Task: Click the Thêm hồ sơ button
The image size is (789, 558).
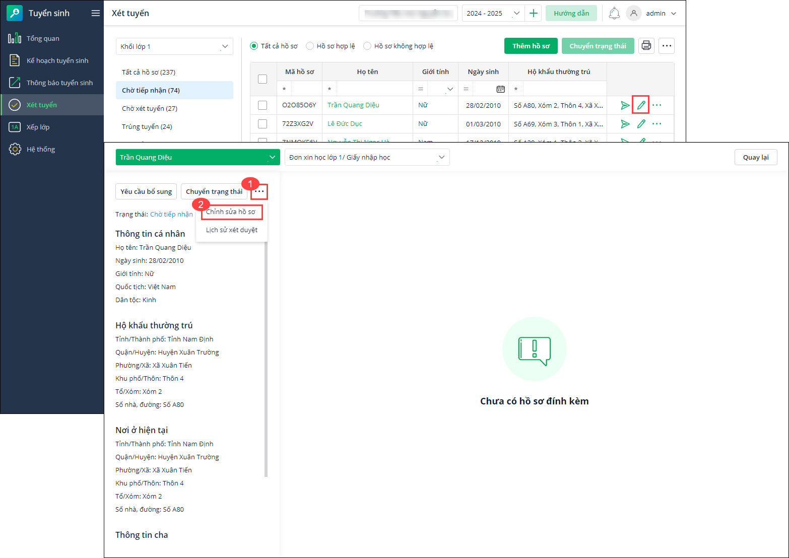Action: [531, 46]
